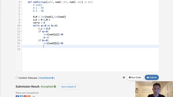
Task: Click the 'Custom Testcase' label text
Action: pyautogui.click(x=28, y=78)
